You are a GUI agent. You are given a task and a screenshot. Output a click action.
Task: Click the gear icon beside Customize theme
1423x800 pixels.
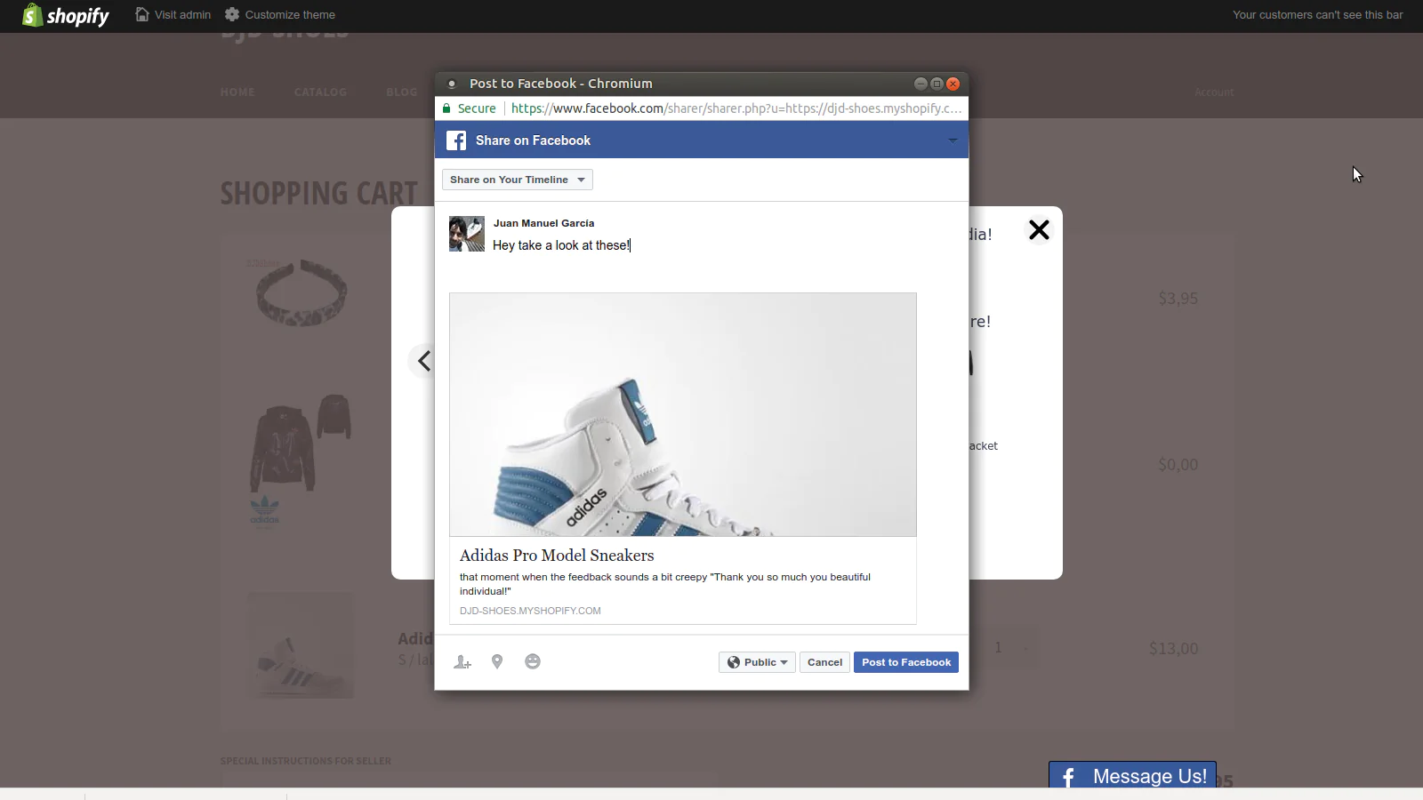tap(232, 14)
